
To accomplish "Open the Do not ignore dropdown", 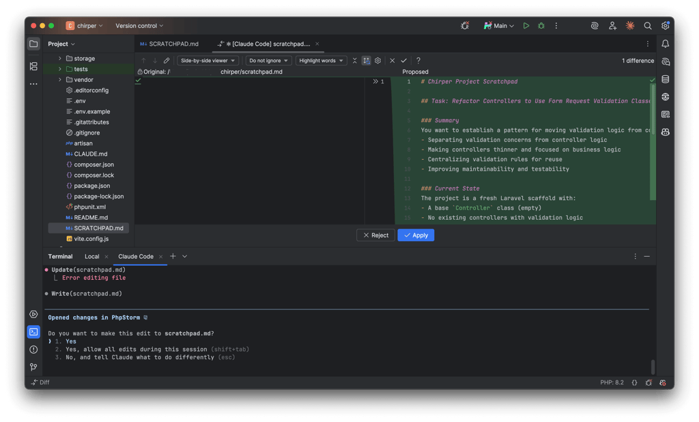I will [x=268, y=61].
